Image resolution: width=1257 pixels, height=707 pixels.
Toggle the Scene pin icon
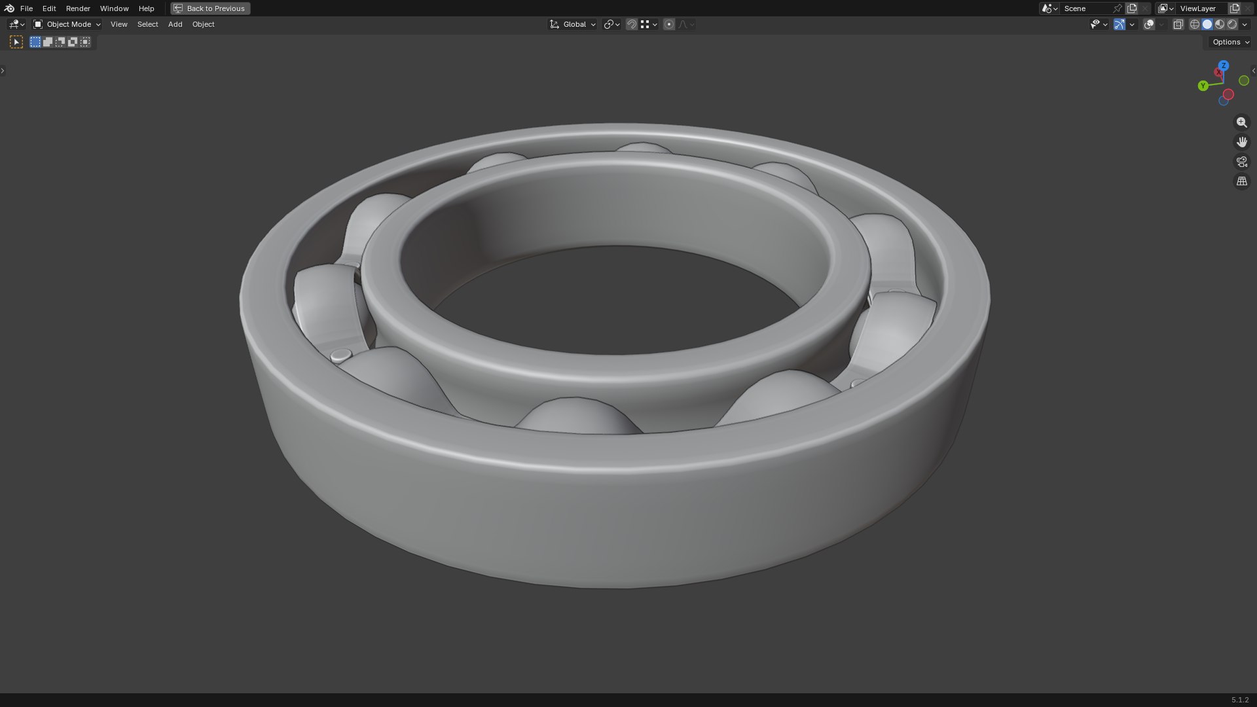click(1118, 9)
